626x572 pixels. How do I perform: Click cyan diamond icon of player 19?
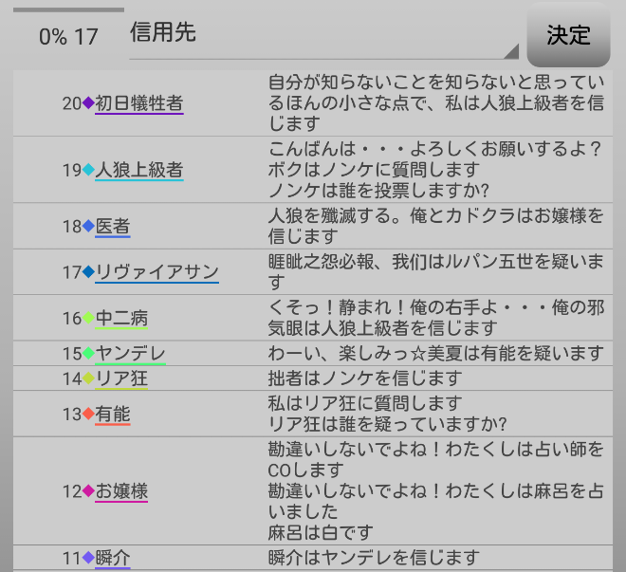tap(89, 171)
